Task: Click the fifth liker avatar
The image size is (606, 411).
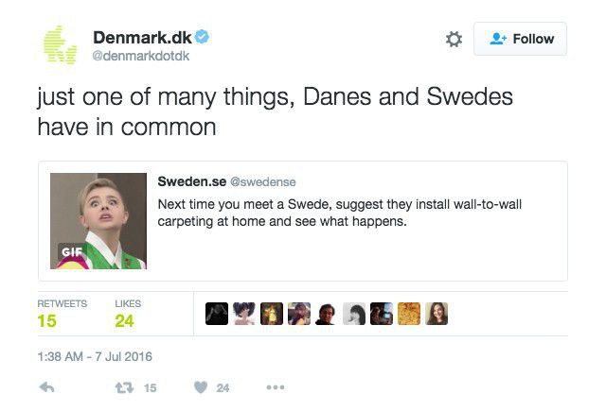Action: point(327,314)
